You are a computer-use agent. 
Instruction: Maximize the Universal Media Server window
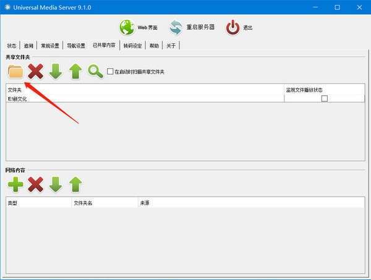337,7
